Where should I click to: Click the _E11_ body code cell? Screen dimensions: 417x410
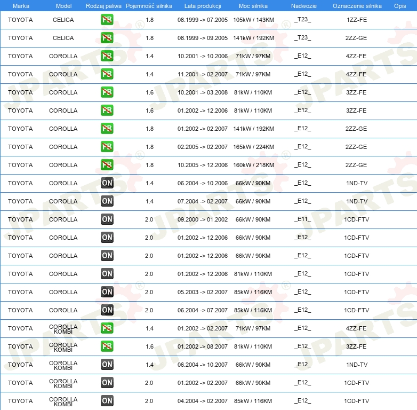coord(302,219)
